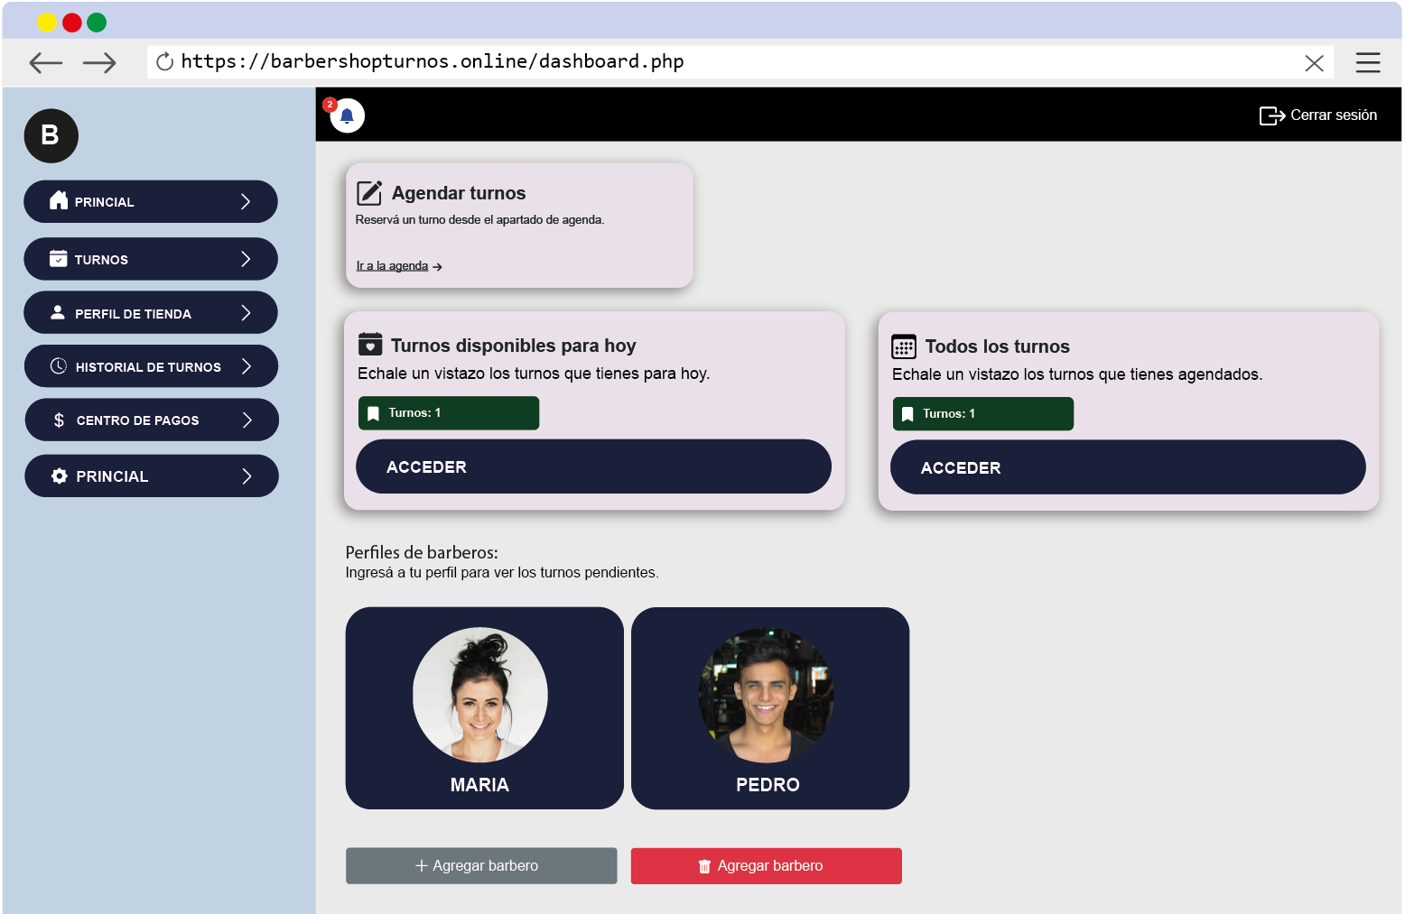The width and height of the screenshot is (1405, 914).
Task: Open the notification bell icon
Action: coord(347,115)
